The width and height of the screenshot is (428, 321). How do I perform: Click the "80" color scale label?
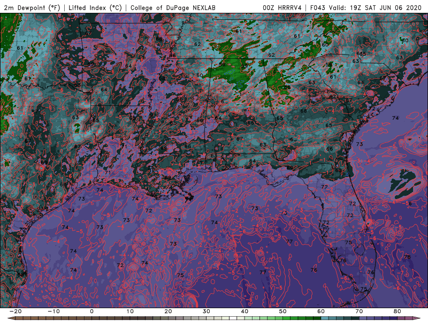pyautogui.click(x=398, y=311)
